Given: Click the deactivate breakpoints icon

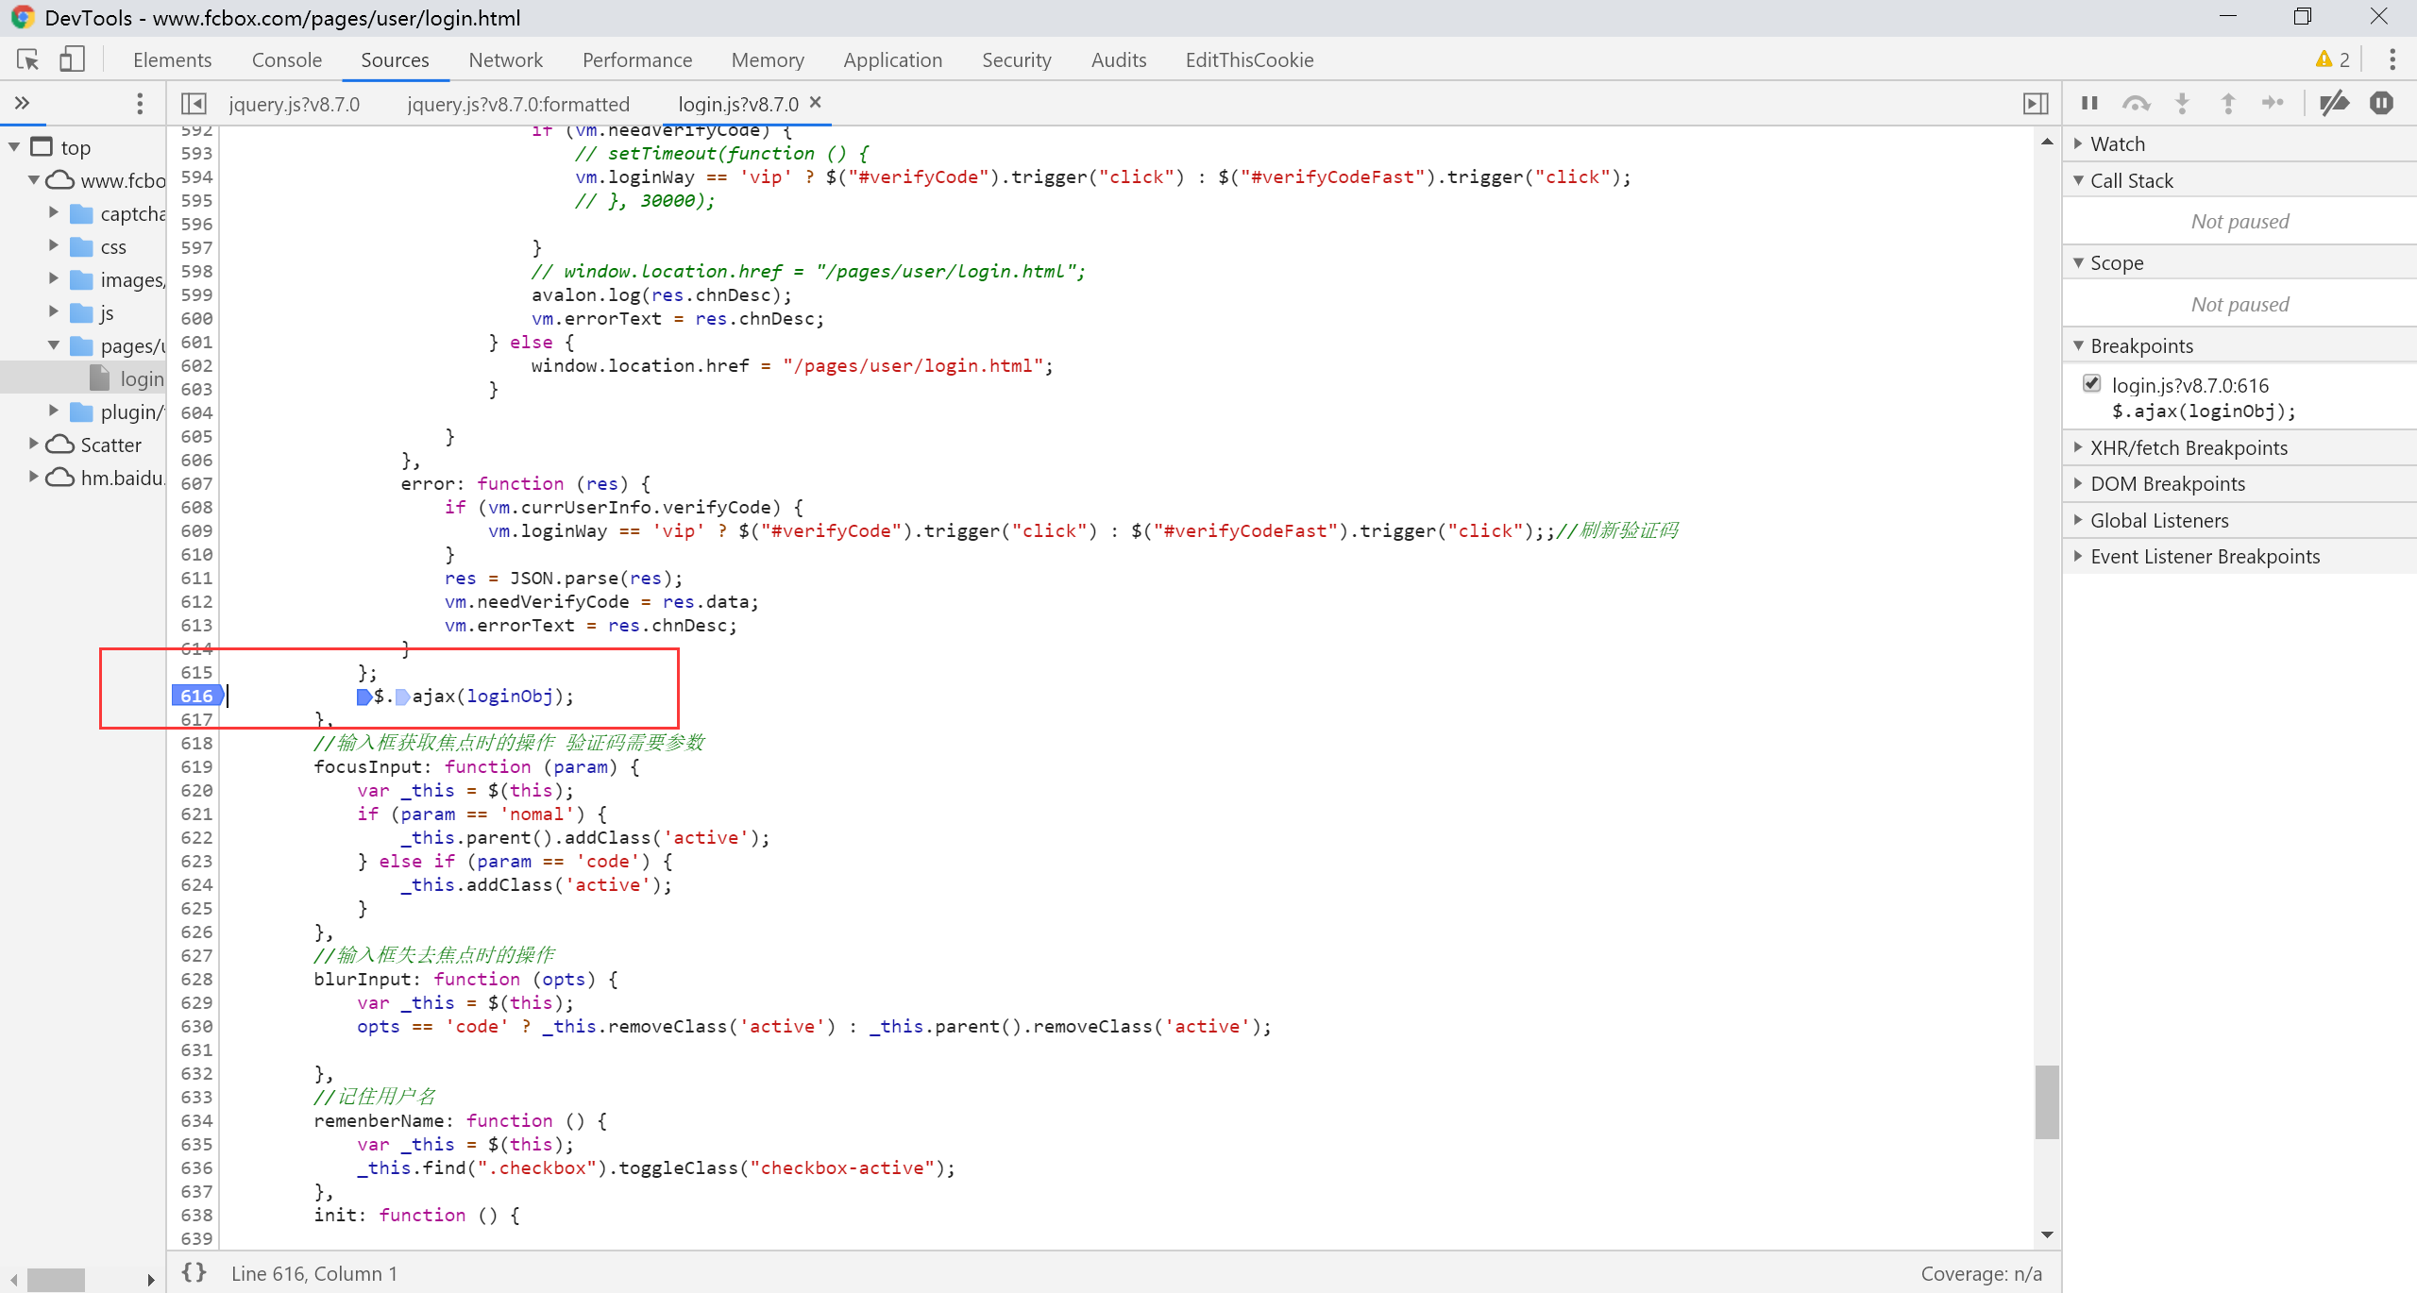Looking at the screenshot, I should [2335, 103].
